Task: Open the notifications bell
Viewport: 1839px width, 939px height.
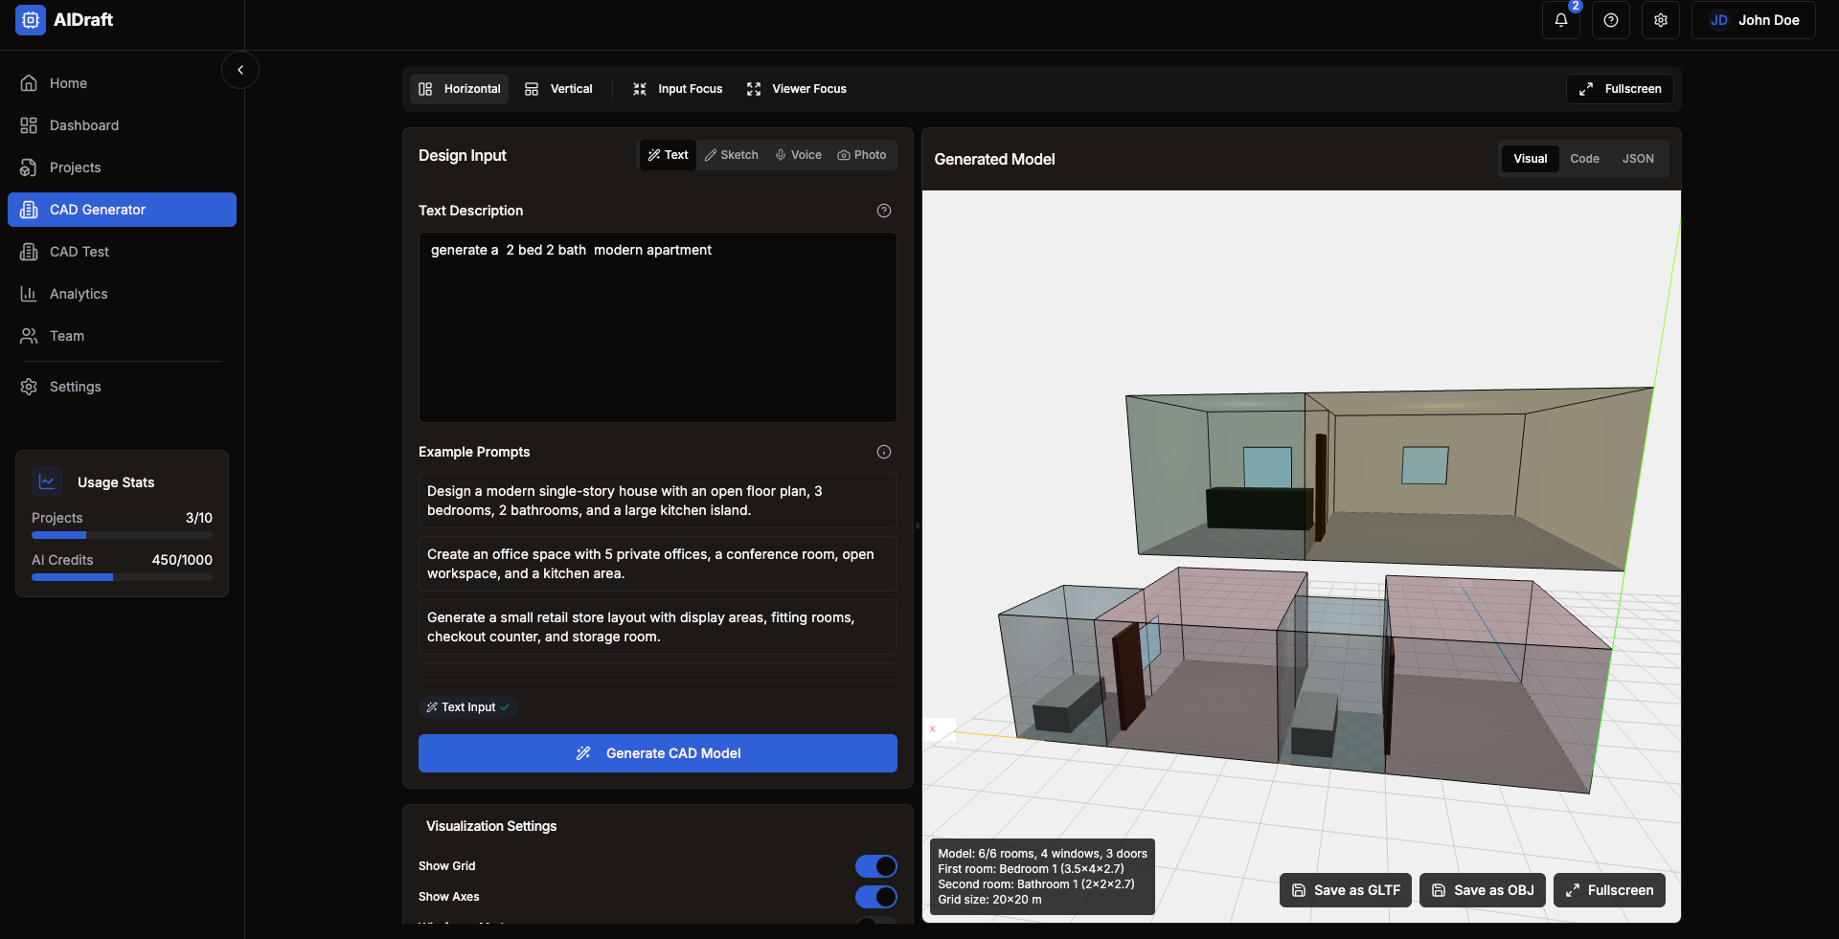Action: [1560, 20]
